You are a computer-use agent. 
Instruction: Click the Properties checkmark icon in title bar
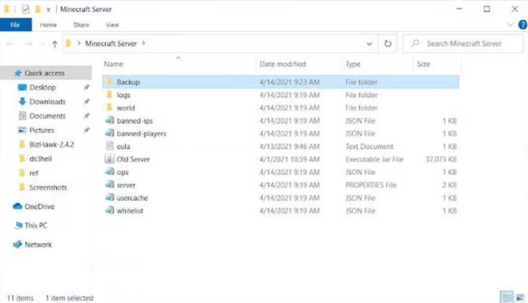(x=26, y=10)
